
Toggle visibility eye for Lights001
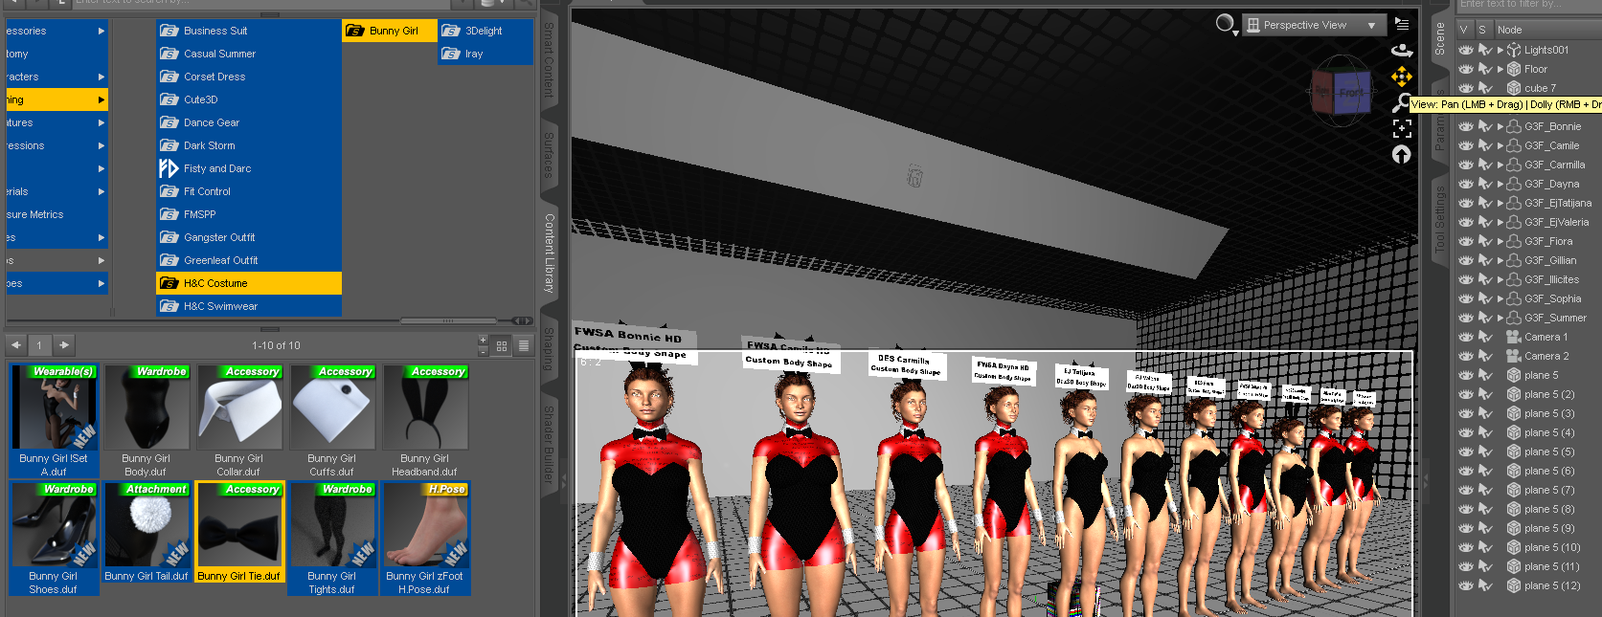point(1466,50)
